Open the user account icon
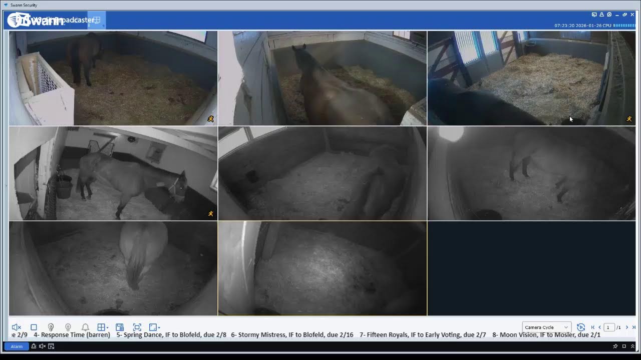 (x=601, y=14)
